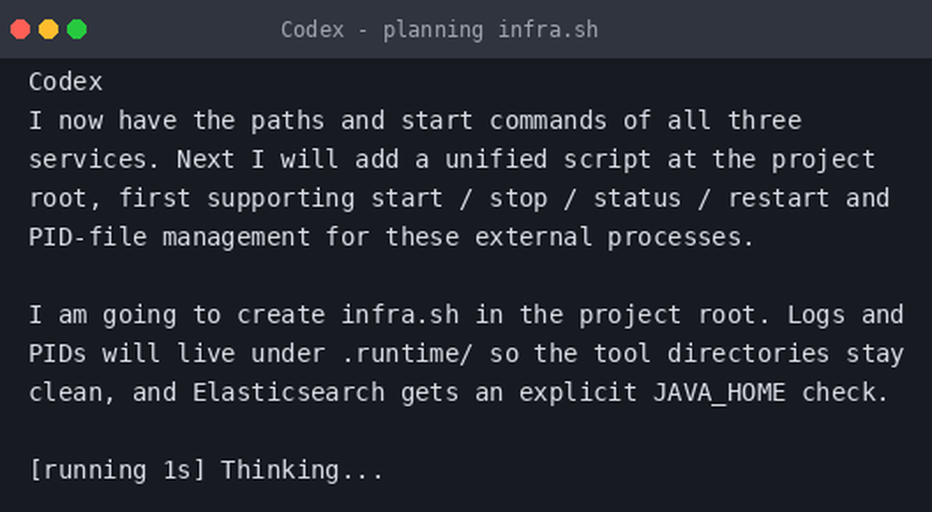Click the red close window button
The width and height of the screenshot is (932, 512).
(x=20, y=29)
